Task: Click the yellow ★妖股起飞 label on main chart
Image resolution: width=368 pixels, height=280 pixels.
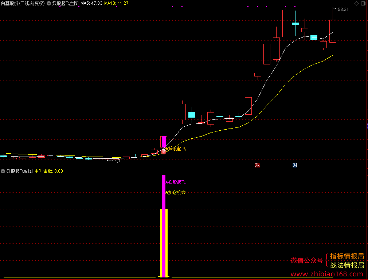Action: click(175, 149)
